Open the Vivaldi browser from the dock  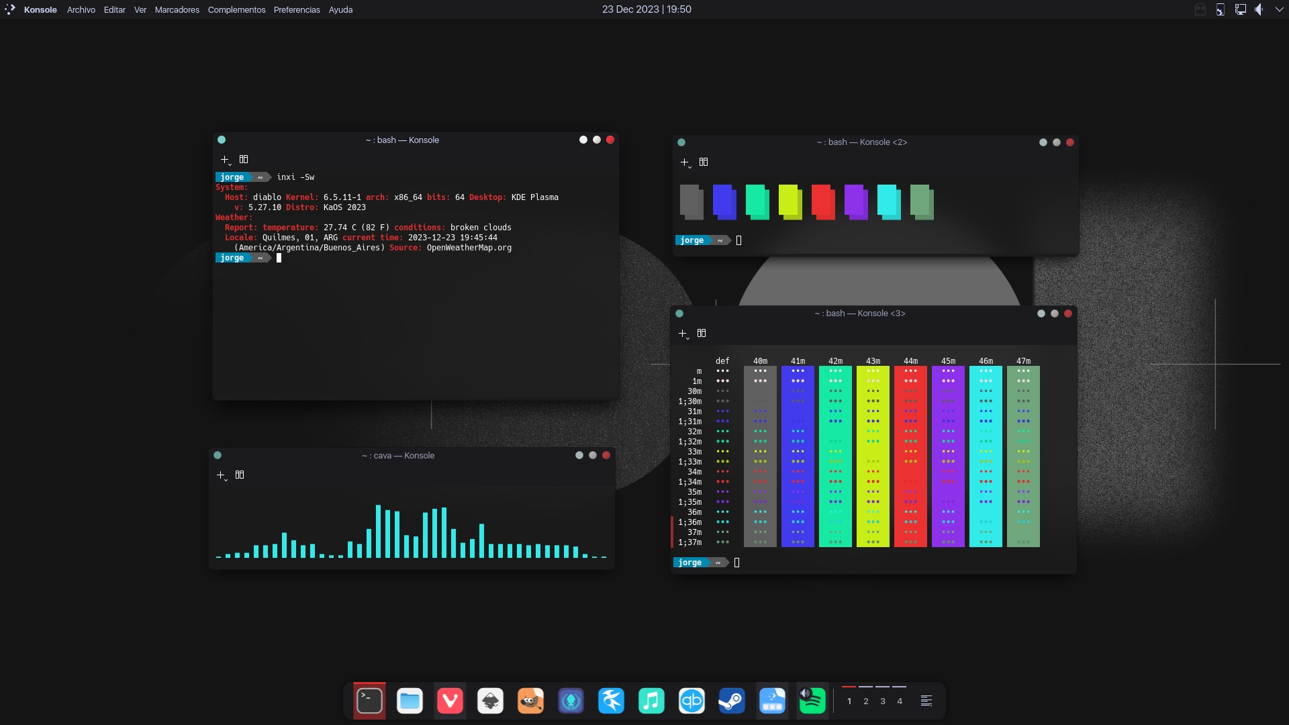(x=450, y=700)
